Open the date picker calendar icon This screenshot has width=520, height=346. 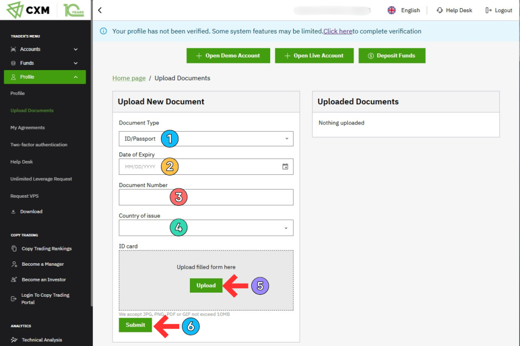click(x=285, y=167)
